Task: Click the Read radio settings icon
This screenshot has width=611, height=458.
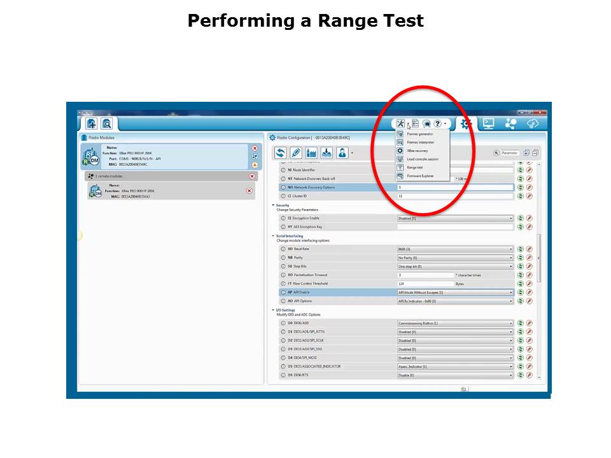Action: tap(281, 153)
